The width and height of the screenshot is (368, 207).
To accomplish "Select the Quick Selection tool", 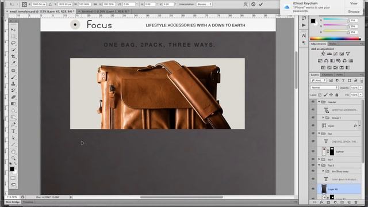I will [13, 50].
